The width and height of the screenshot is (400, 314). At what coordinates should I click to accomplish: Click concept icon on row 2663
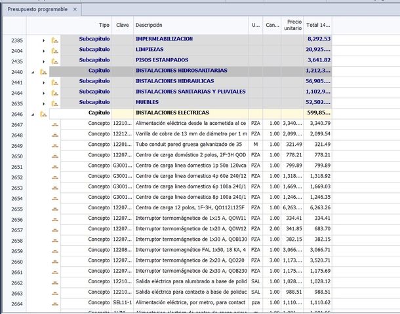coord(55,294)
